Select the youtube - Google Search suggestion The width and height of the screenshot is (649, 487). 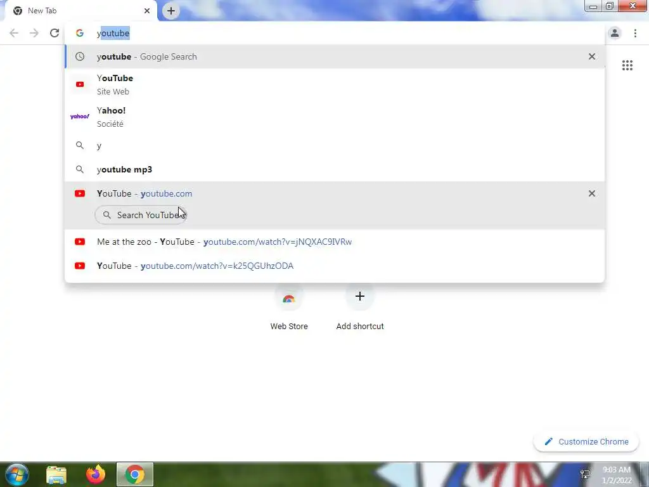pos(335,56)
